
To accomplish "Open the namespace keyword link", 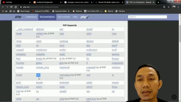I will (x=65, y=75).
